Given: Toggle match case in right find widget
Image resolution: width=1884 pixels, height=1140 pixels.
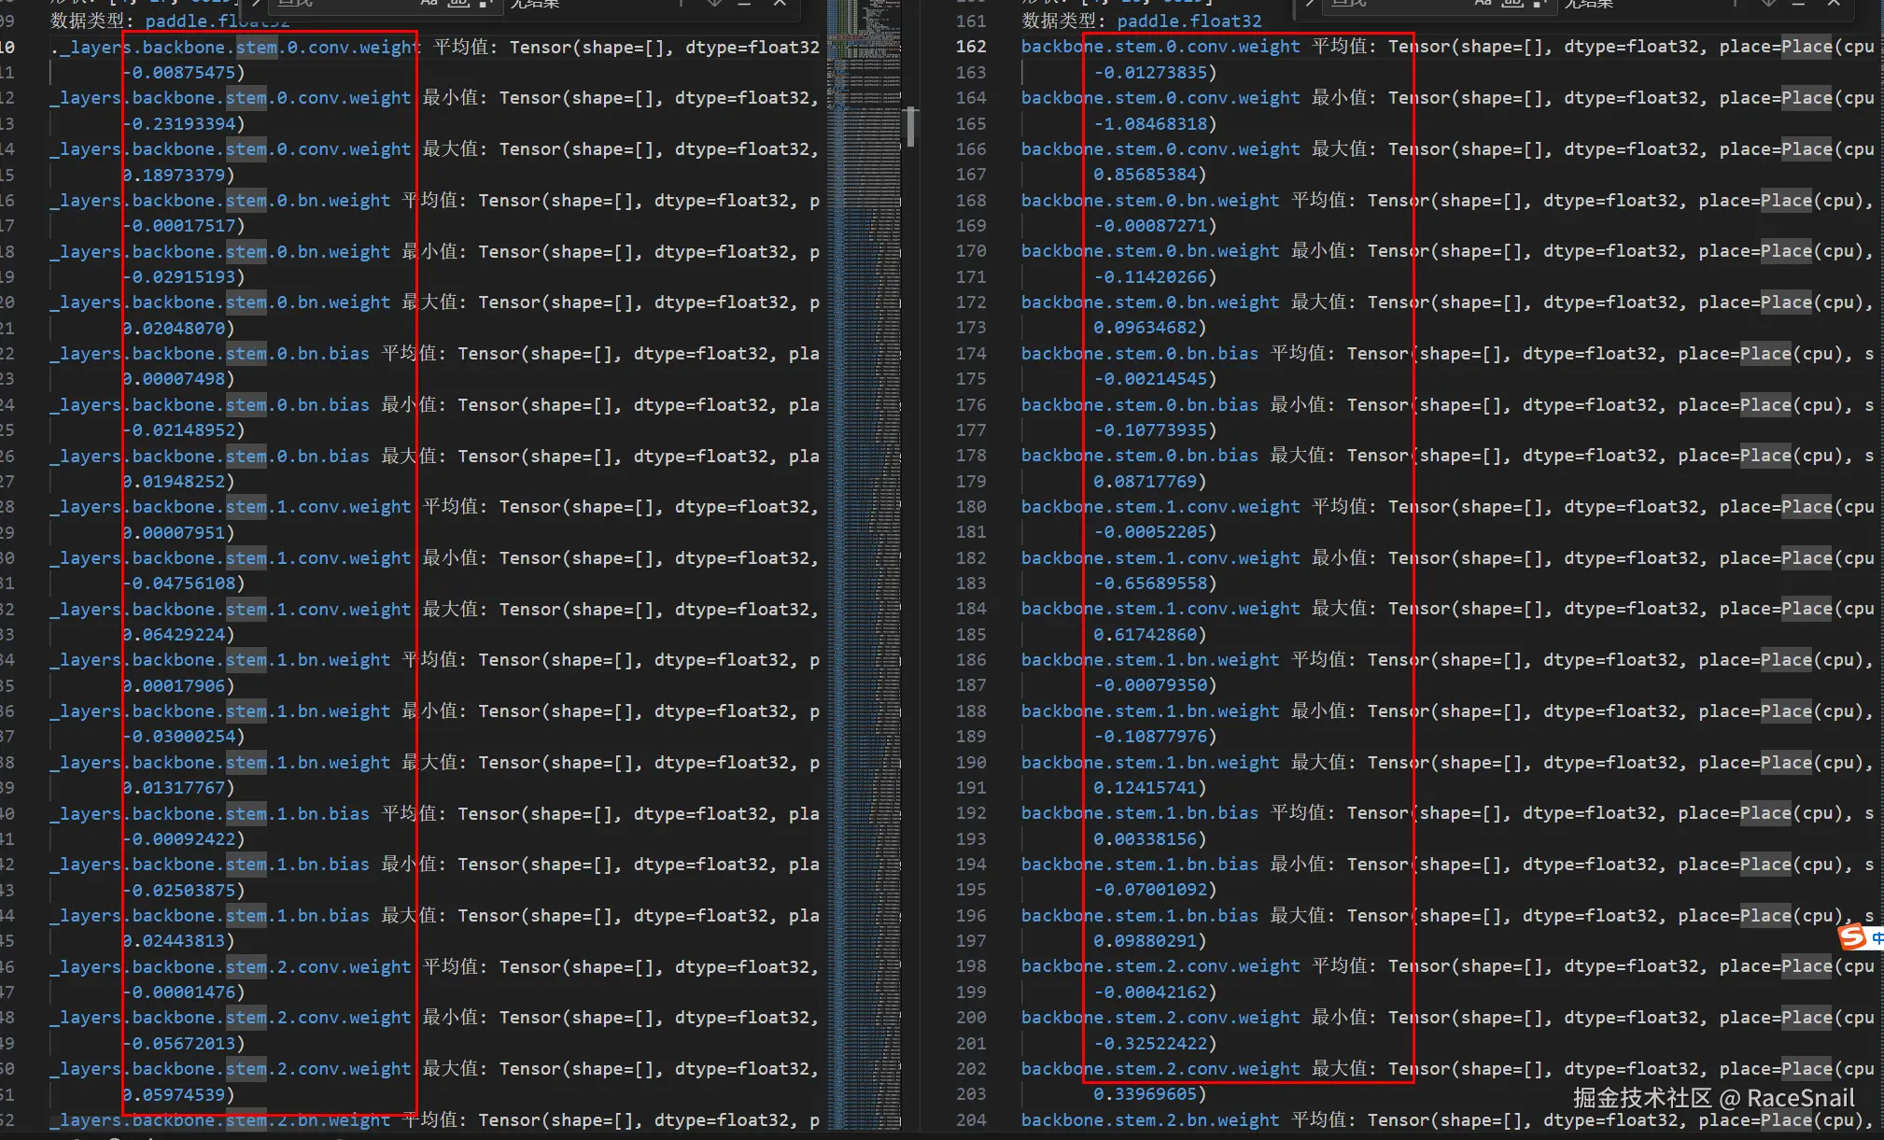Looking at the screenshot, I should point(1483,3).
